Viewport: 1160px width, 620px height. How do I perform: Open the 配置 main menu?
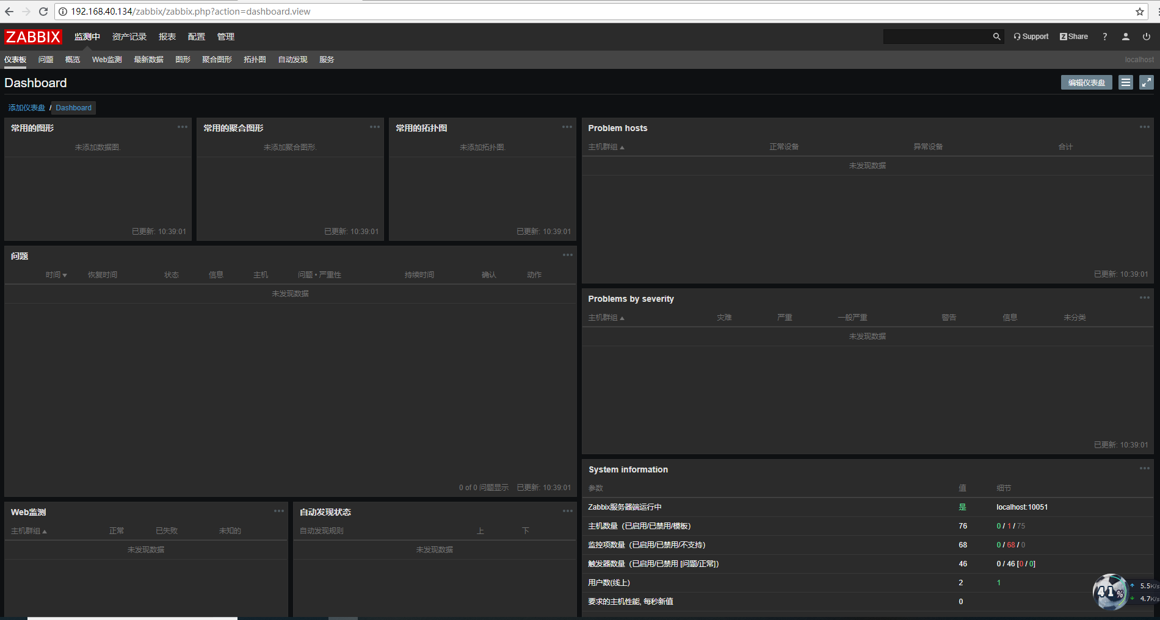coord(197,37)
